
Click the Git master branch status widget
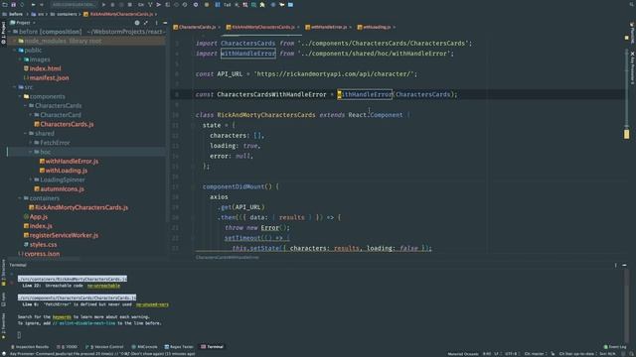(535, 354)
